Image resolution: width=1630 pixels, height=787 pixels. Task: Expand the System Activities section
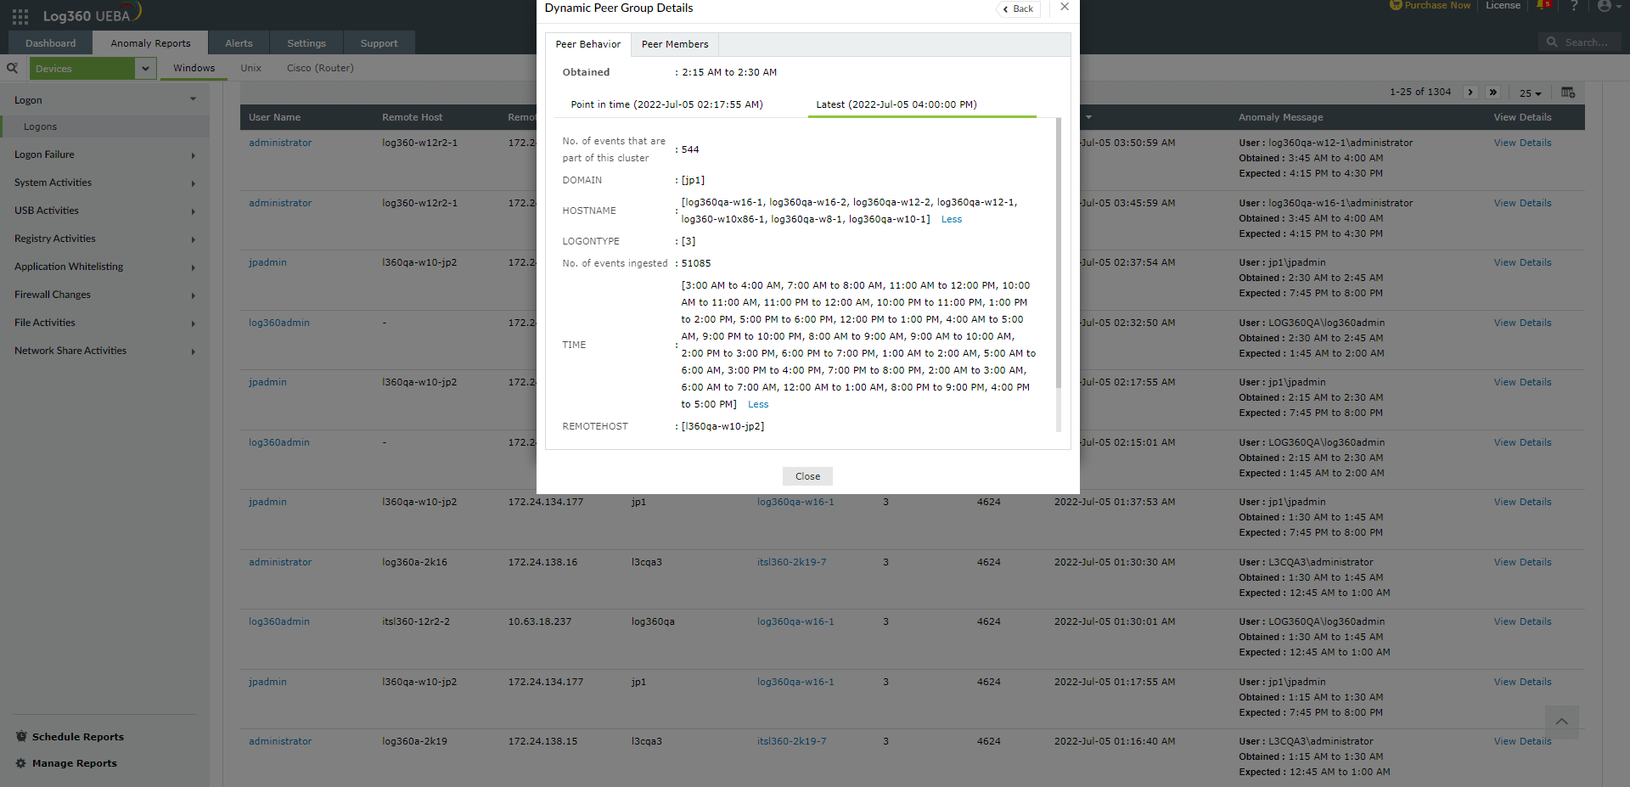(x=104, y=183)
